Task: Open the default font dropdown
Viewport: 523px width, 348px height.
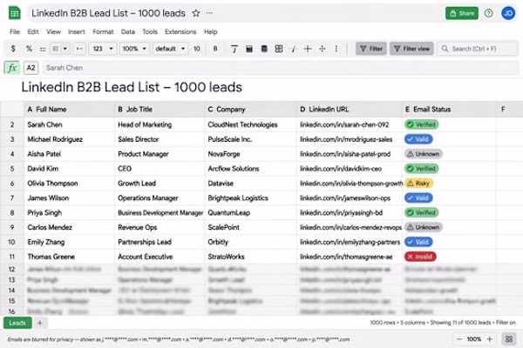Action: pos(171,49)
